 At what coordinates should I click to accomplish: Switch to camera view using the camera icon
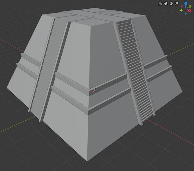point(166,4)
